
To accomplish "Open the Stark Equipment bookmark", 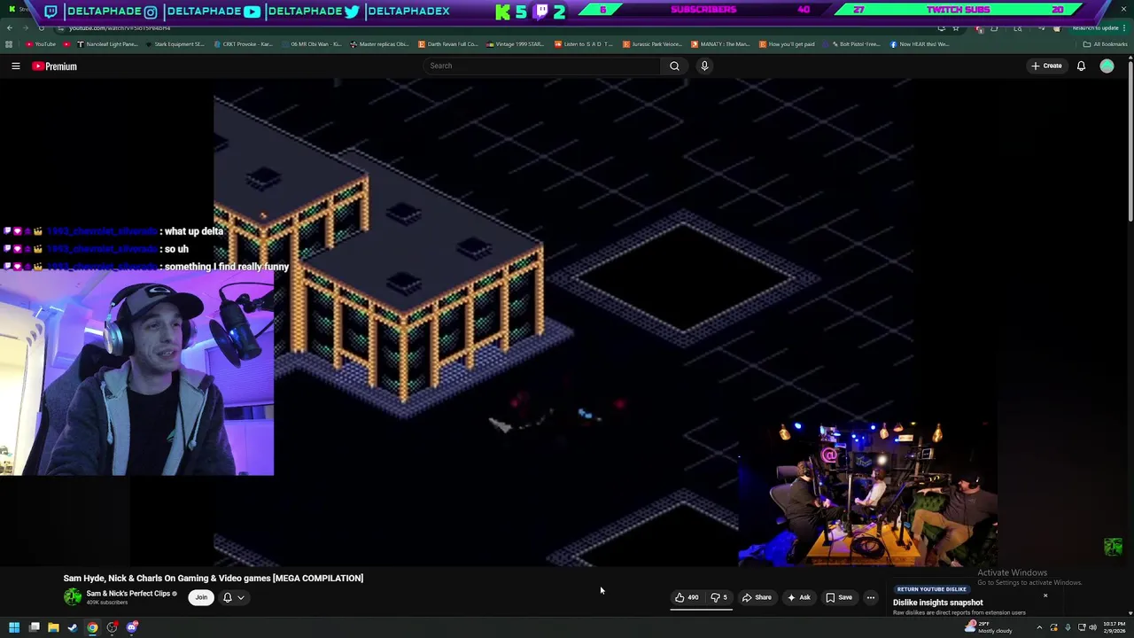I will pos(175,44).
